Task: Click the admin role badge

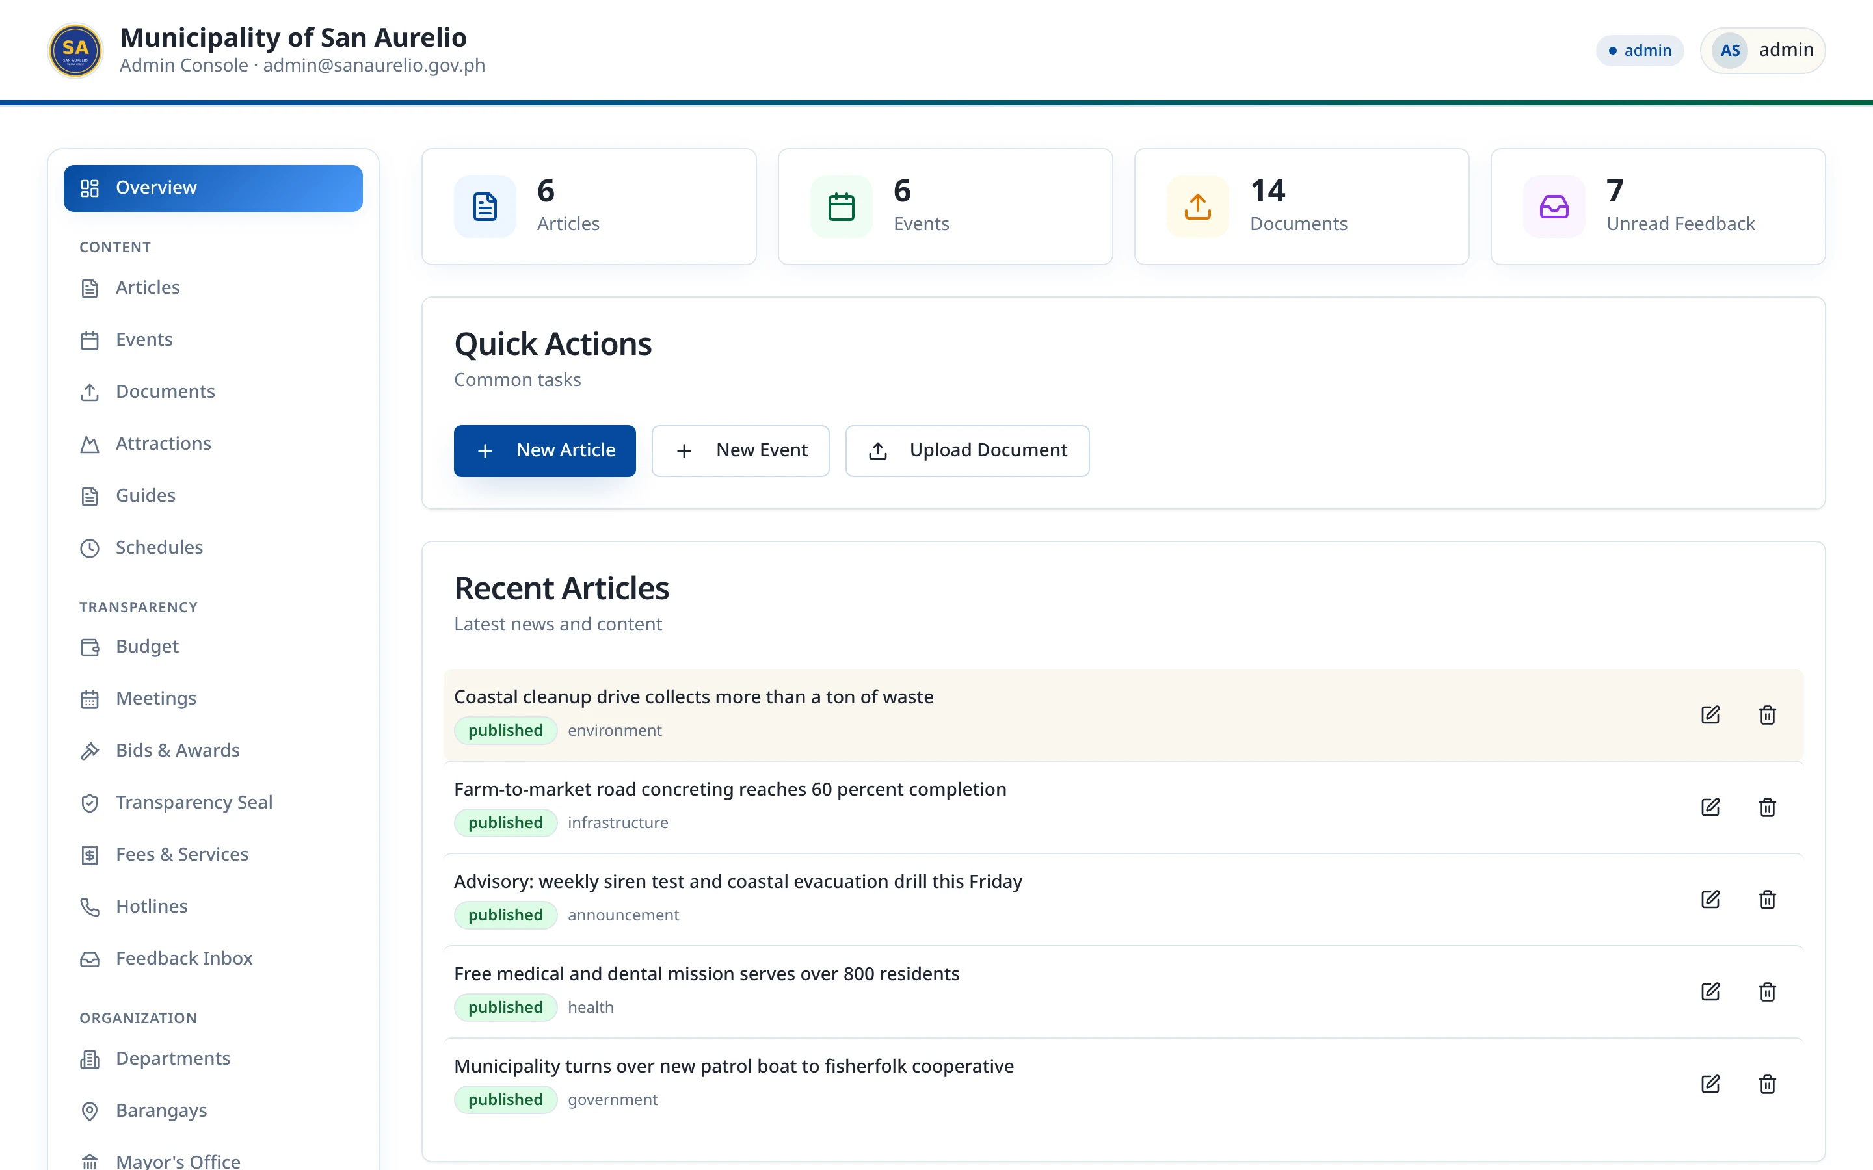Action: coord(1640,50)
